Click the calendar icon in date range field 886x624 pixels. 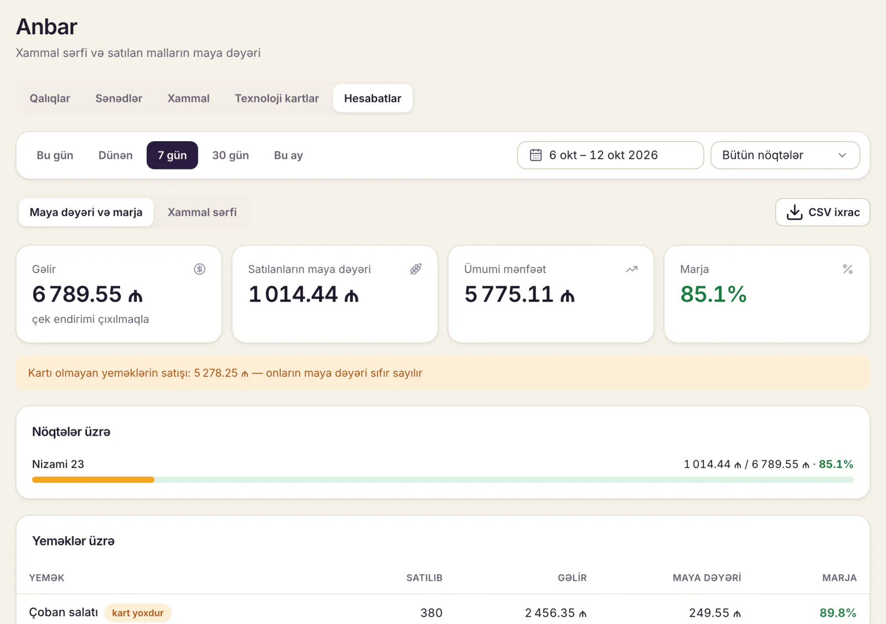(x=535, y=155)
